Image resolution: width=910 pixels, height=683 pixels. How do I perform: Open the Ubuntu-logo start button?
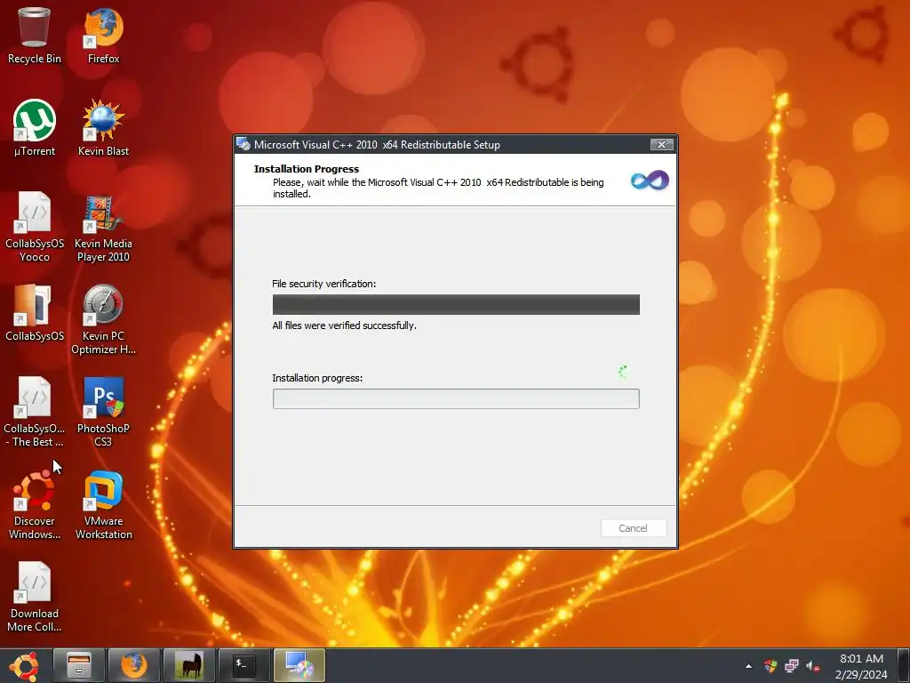[24, 665]
